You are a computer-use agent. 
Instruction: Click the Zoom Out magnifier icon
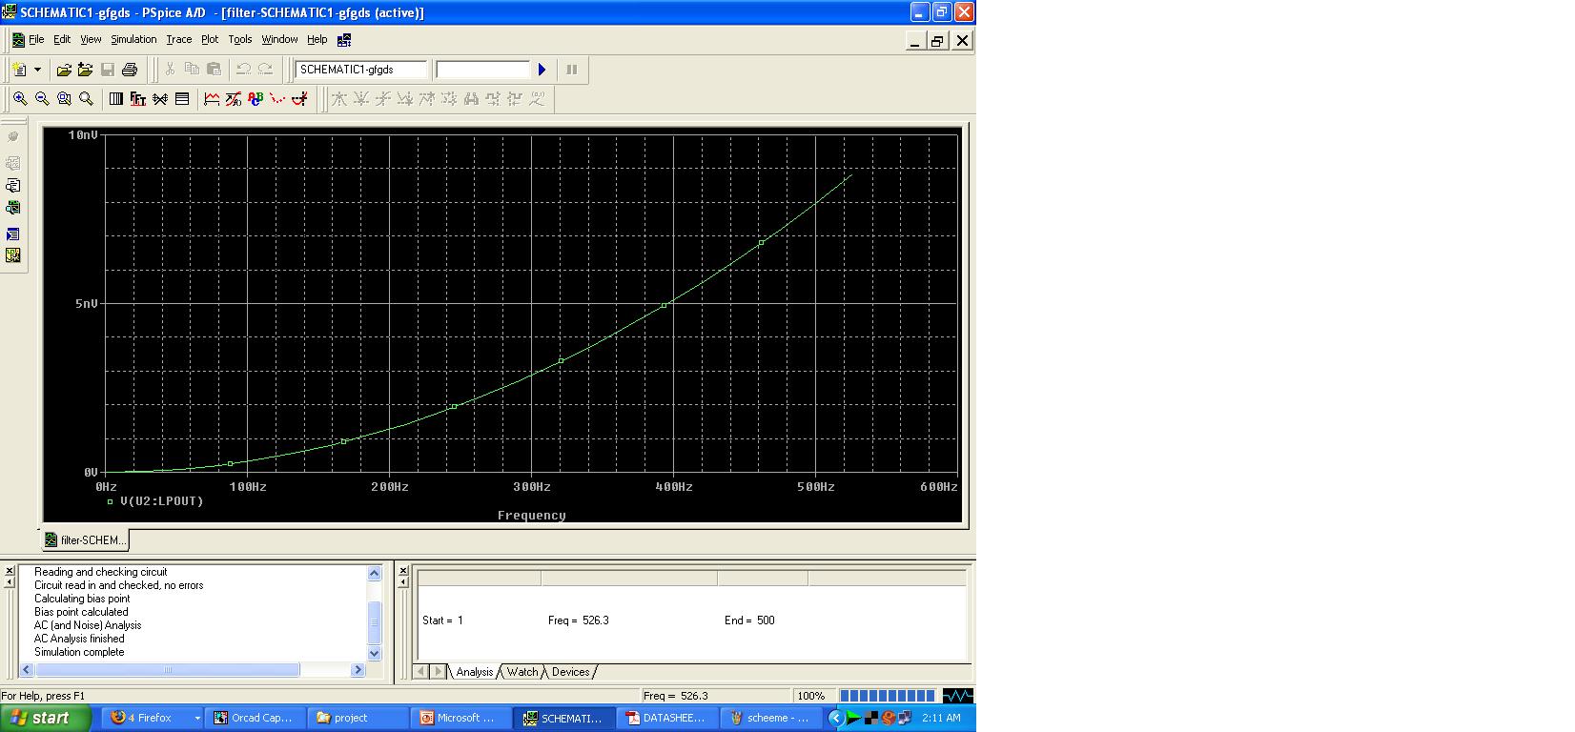[42, 98]
